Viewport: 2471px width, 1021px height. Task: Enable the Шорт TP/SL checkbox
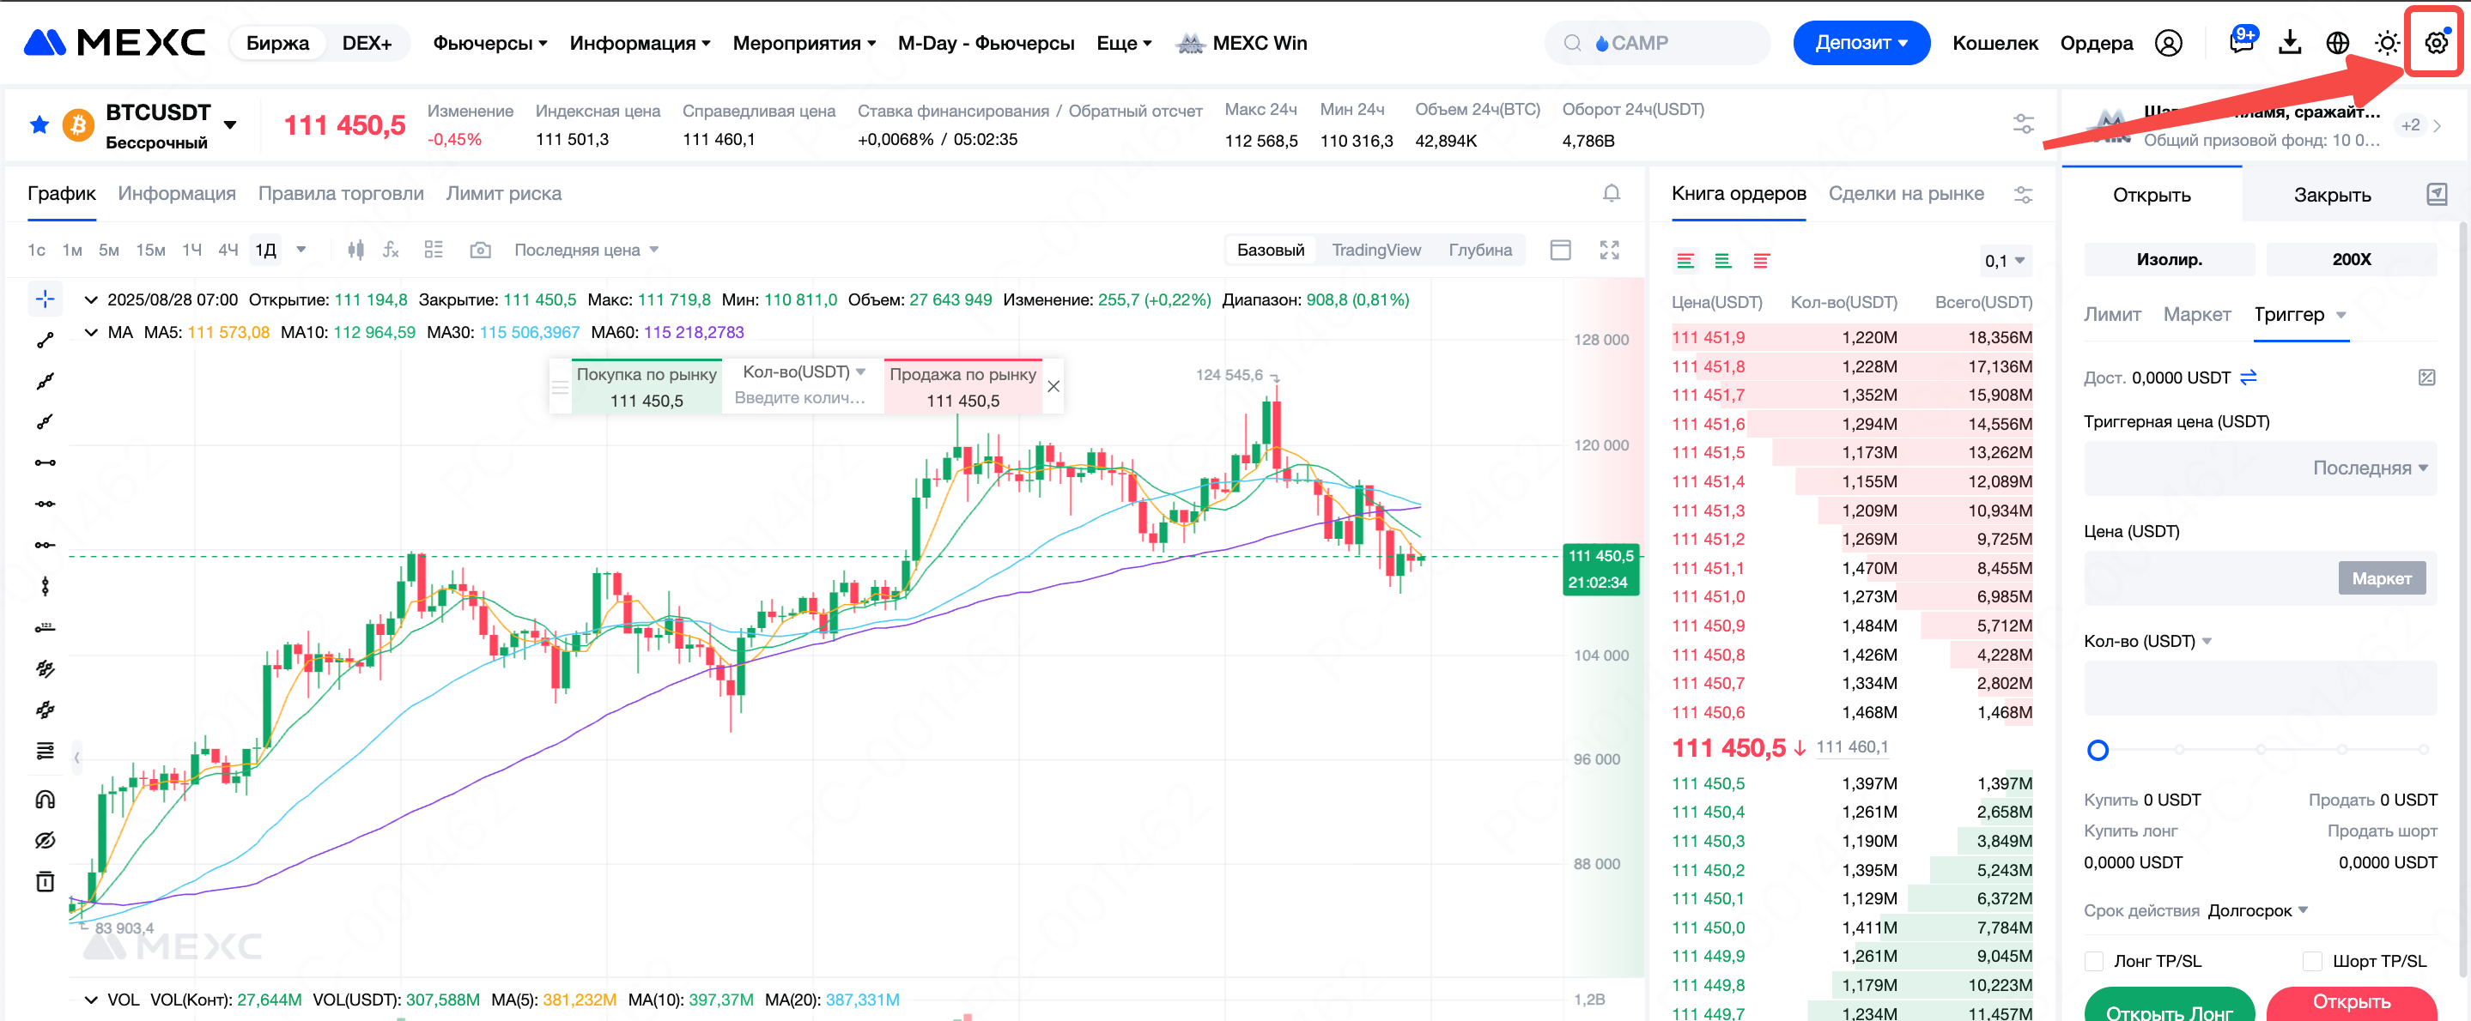tap(2313, 961)
